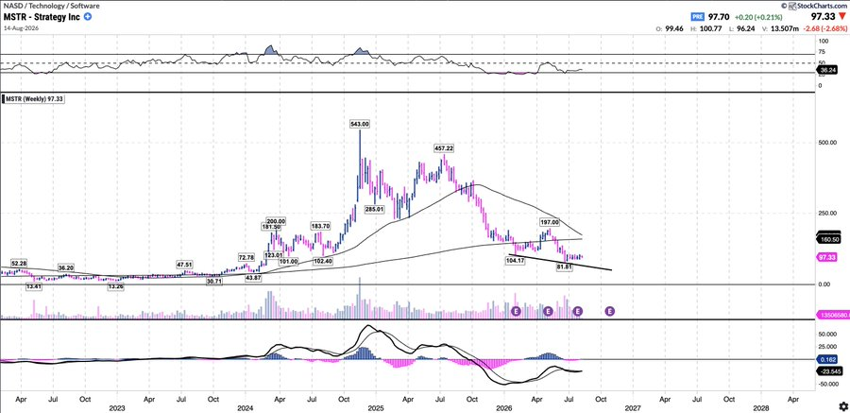This screenshot has height=413, width=850.
Task: Click the 285.01 low price label
Action: pos(375,209)
